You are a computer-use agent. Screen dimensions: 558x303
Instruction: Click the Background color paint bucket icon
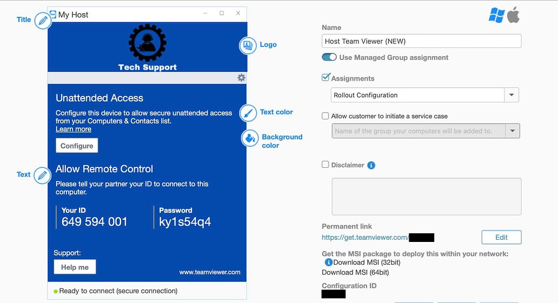(x=250, y=138)
